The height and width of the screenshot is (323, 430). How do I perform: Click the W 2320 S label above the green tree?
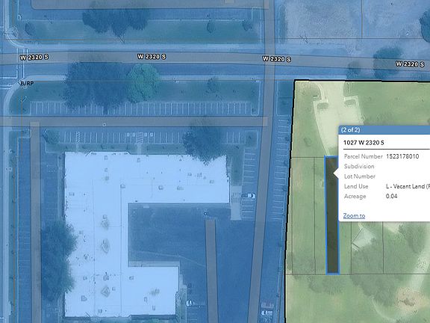pos(152,57)
